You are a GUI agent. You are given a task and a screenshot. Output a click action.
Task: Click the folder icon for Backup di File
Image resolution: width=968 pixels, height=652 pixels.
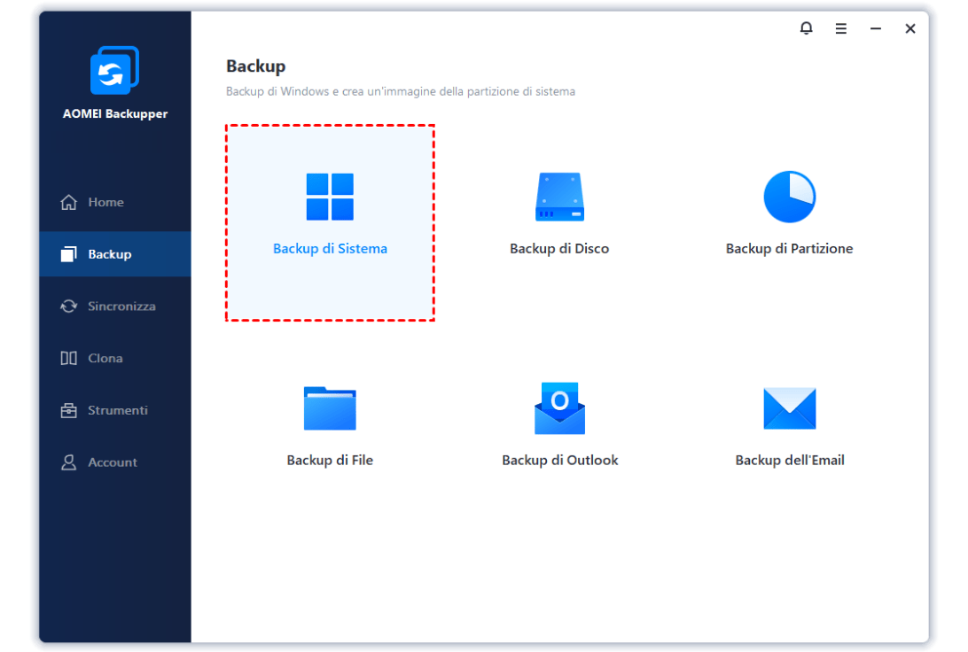(330, 408)
